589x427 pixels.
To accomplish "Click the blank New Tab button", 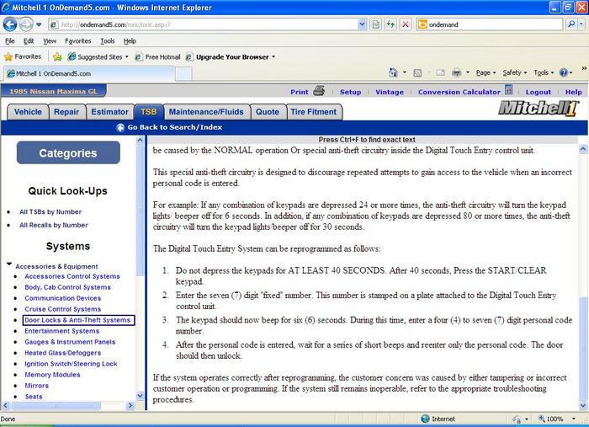I will tap(183, 73).
